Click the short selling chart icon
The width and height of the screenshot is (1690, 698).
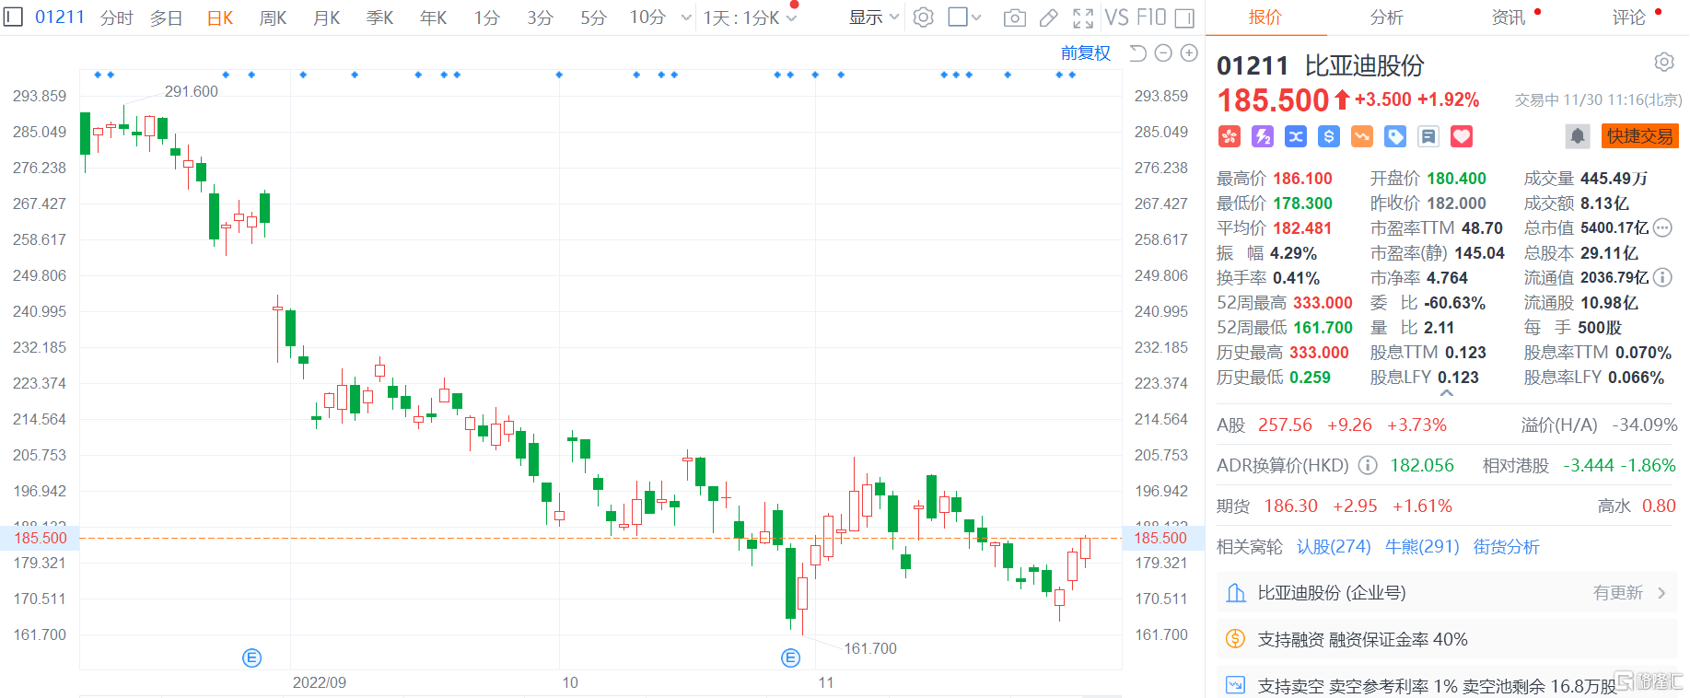(x=1236, y=685)
